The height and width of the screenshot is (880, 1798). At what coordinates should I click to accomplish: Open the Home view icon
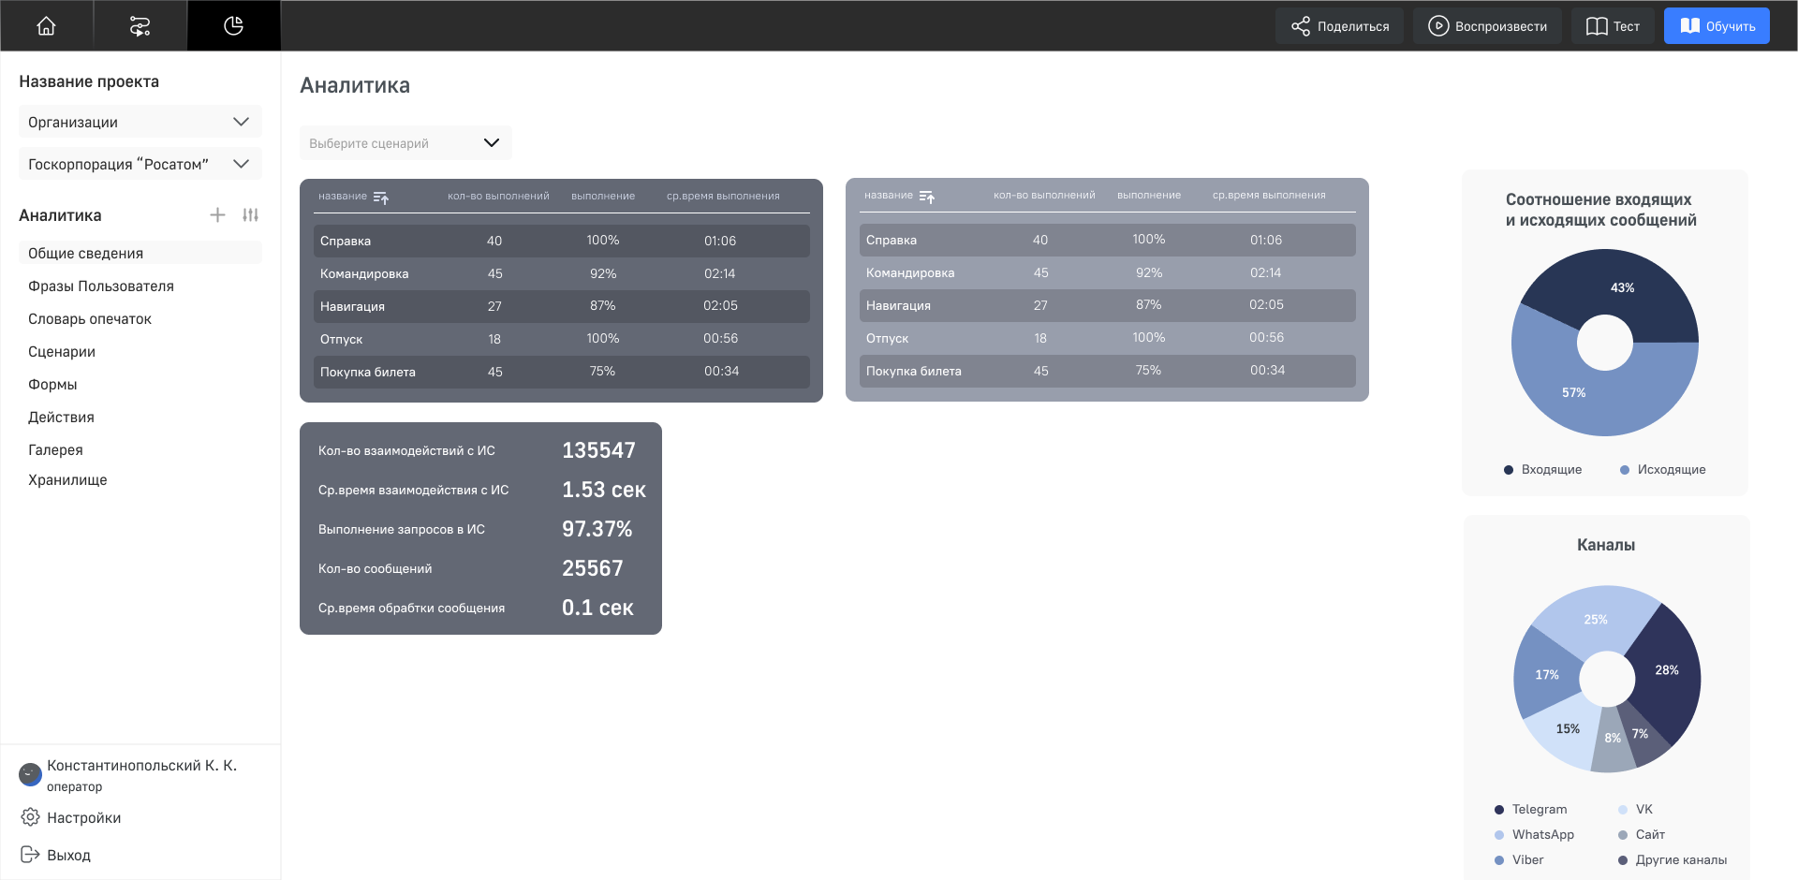point(46,25)
